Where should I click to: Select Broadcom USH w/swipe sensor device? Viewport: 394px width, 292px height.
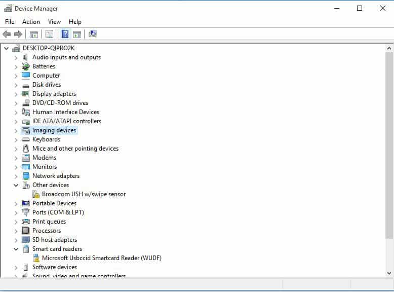click(84, 194)
